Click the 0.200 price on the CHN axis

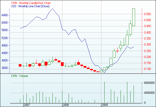click(148, 57)
